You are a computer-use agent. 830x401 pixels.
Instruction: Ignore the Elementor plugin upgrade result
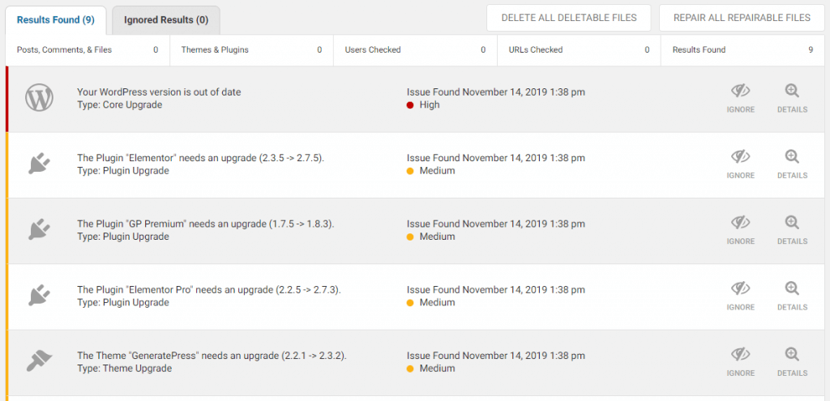(741, 164)
